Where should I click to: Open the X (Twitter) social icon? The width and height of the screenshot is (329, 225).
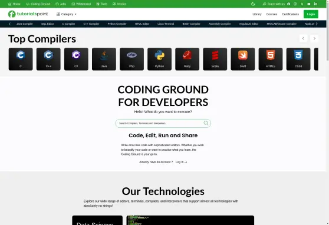coord(302,4)
